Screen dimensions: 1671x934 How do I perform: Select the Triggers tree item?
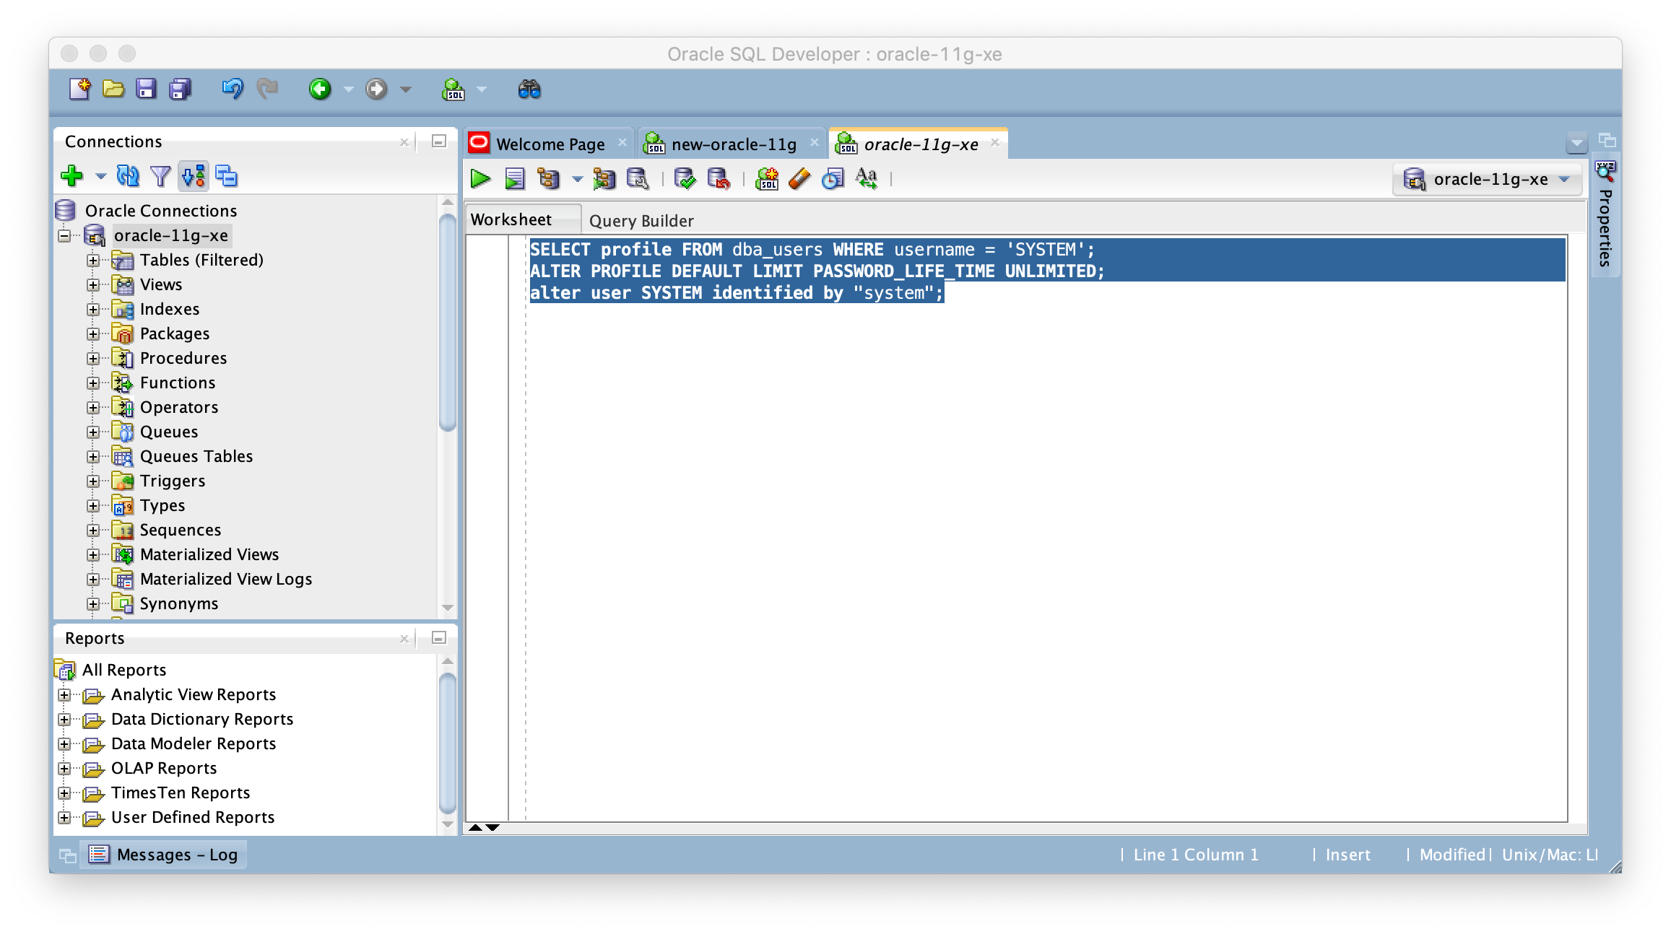173,481
